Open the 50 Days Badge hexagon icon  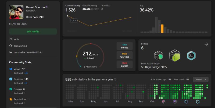(159, 56)
